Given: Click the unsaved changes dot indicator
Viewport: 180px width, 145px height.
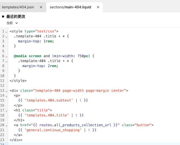Looking at the screenshot, I should click(3, 17).
